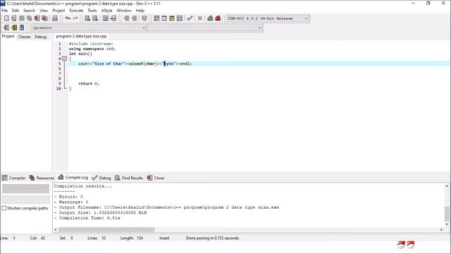Image resolution: width=451 pixels, height=254 pixels.
Task: Click the Save file toolbar icon
Action: click(x=22, y=18)
